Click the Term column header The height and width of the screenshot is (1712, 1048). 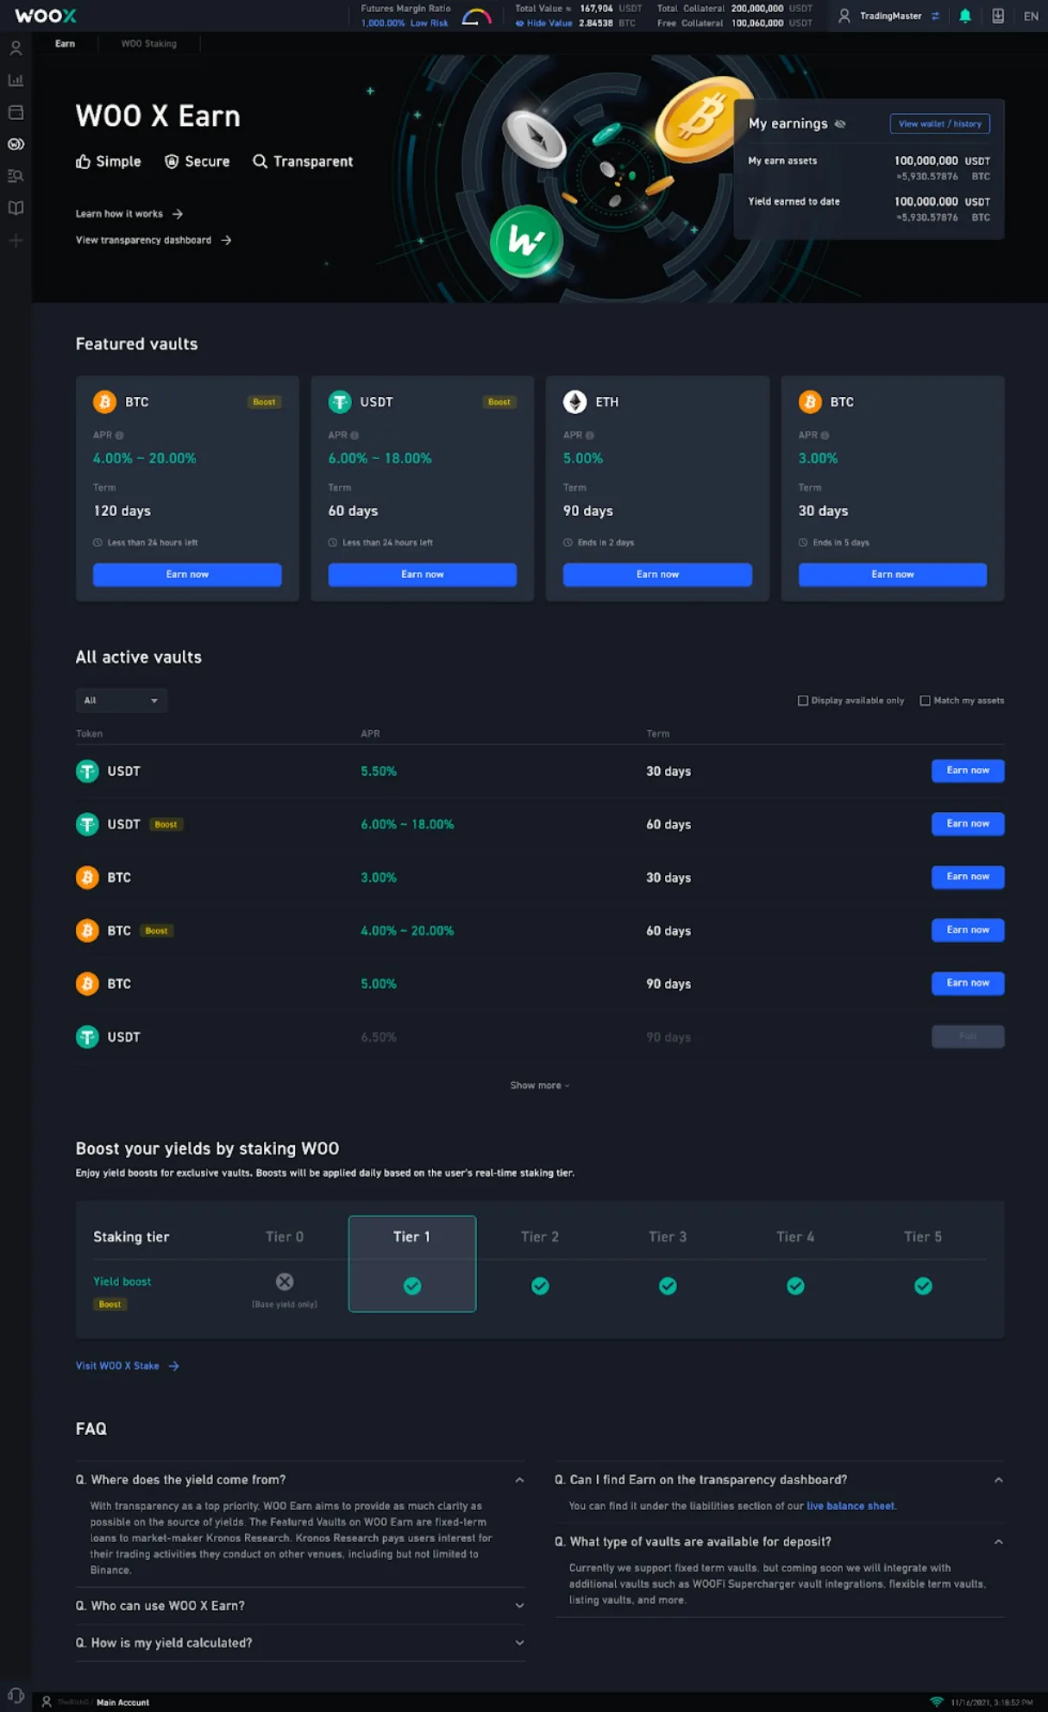[x=658, y=733]
